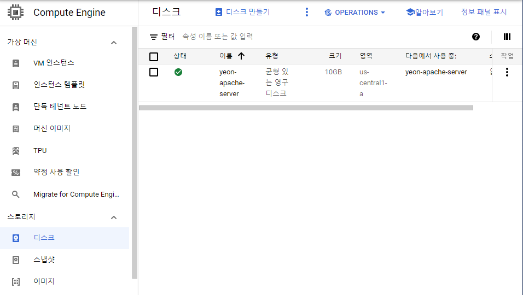The image size is (523, 295).
Task: Click the 스냅샷 sidebar icon
Action: click(16, 260)
